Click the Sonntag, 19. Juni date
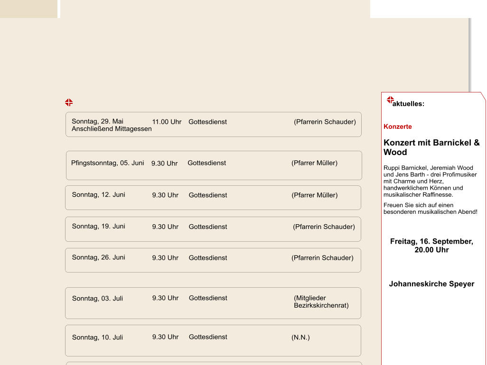 (98, 227)
